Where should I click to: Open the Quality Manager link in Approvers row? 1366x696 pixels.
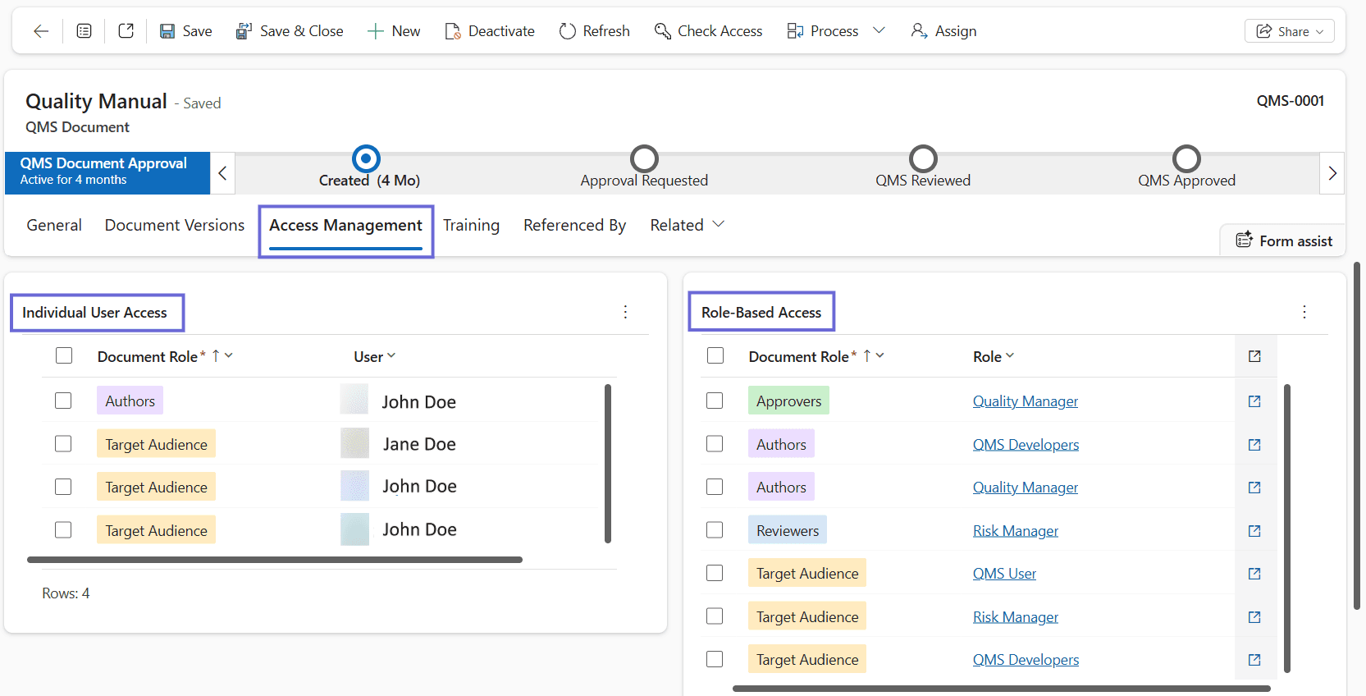[x=1026, y=401]
